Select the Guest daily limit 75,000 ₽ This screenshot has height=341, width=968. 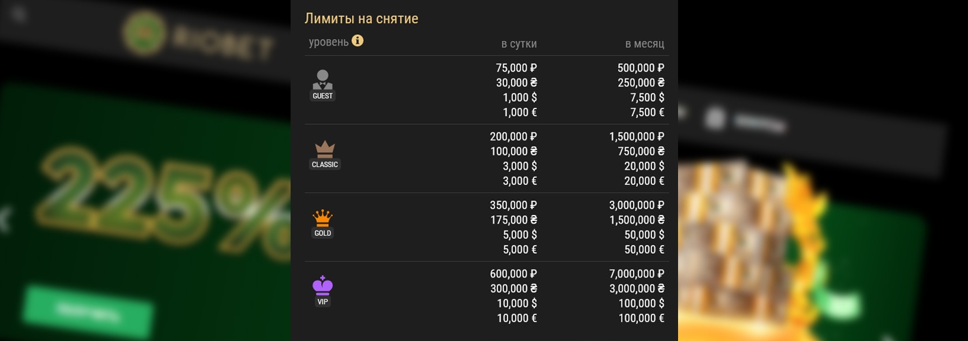tap(516, 68)
